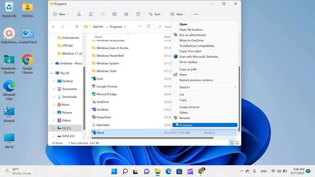Viewport: 315px width, 177px height.
Task: Open Microsoft Edge from taskbar
Action: tap(168, 172)
